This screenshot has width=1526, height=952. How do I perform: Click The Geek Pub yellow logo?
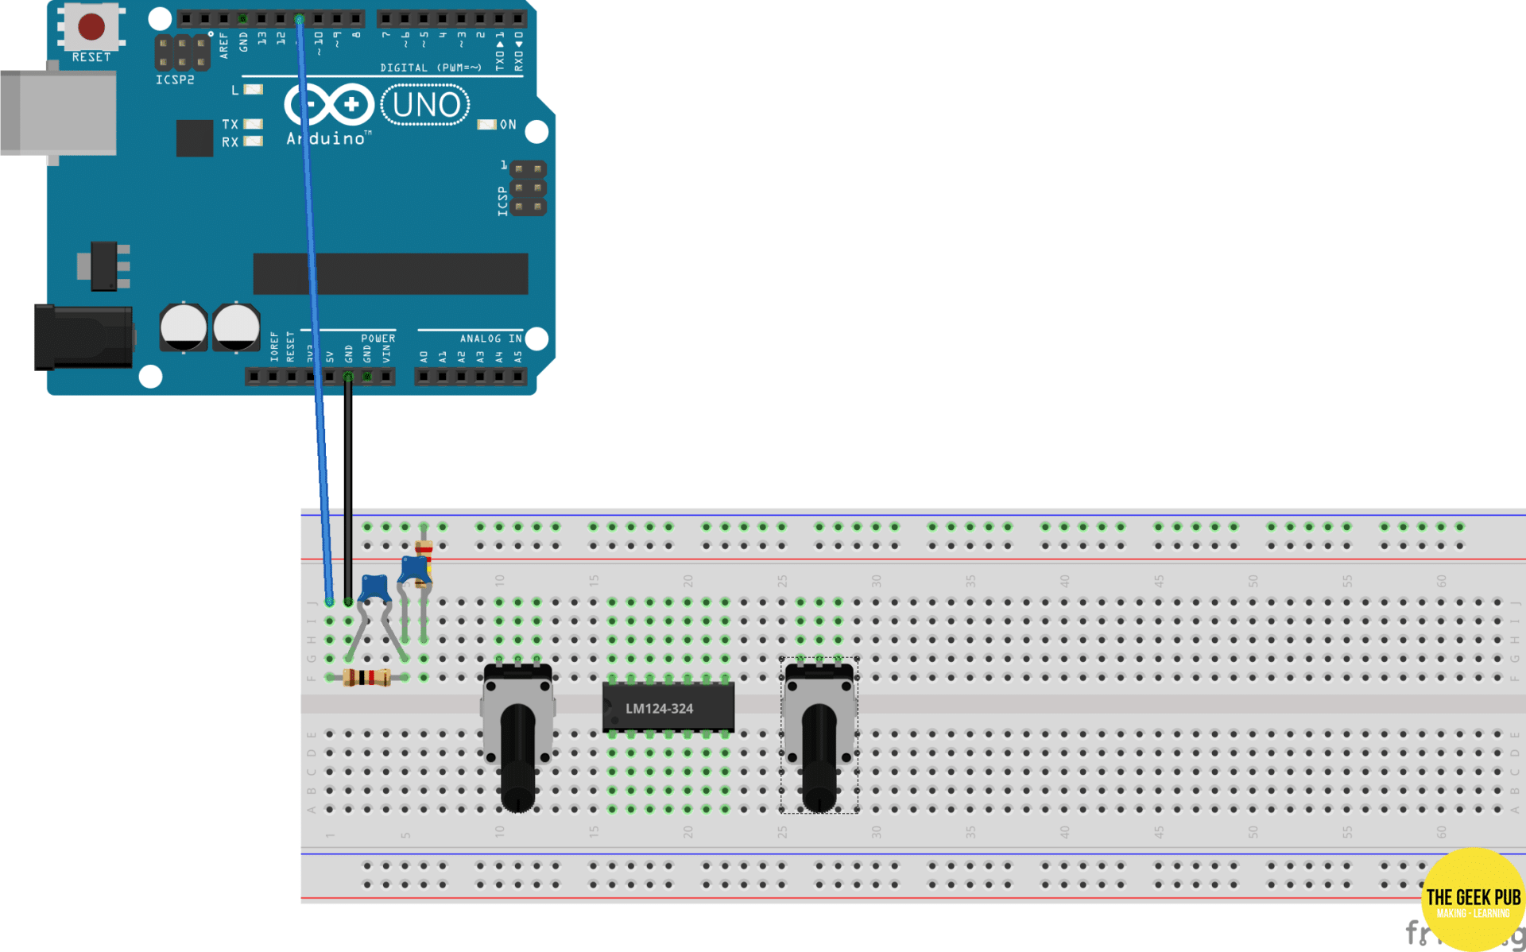tap(1474, 899)
